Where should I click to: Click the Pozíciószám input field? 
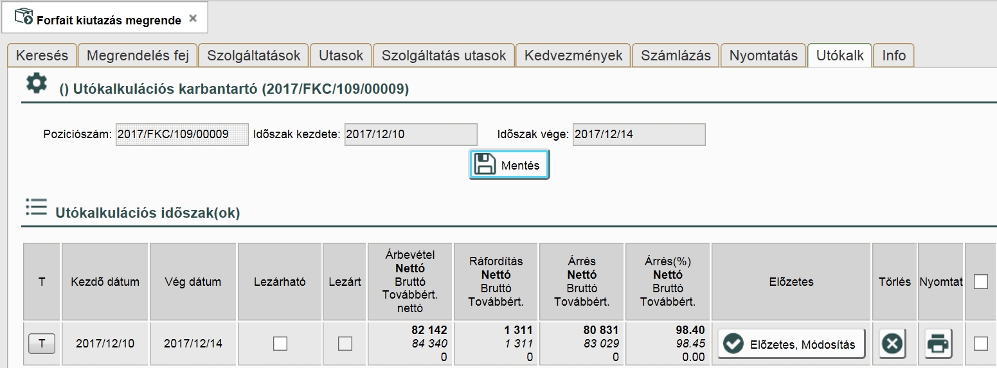[182, 135]
